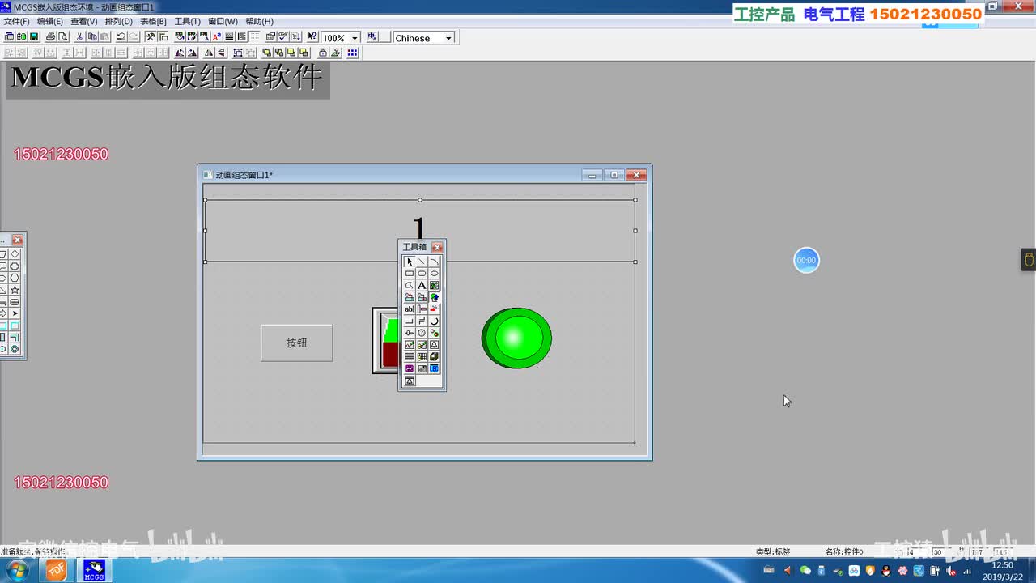The height and width of the screenshot is (583, 1036).
Task: Select the label (A) text tool
Action: tap(422, 286)
